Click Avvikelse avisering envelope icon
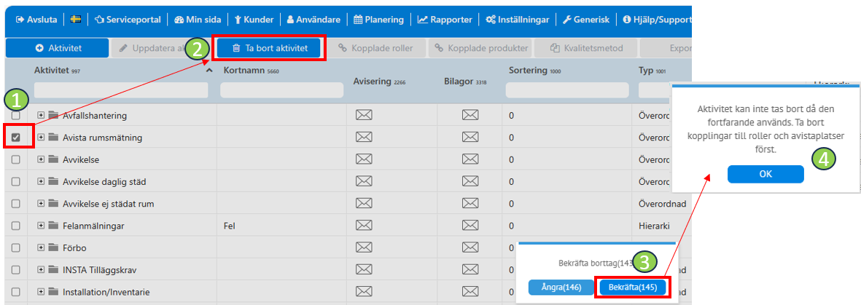Viewport: 861px width, 305px height. pos(364,159)
